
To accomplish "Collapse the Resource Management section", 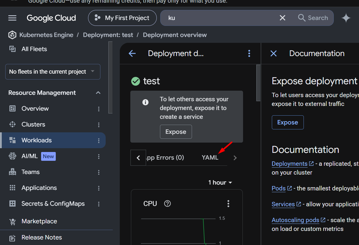I will pos(98,93).
